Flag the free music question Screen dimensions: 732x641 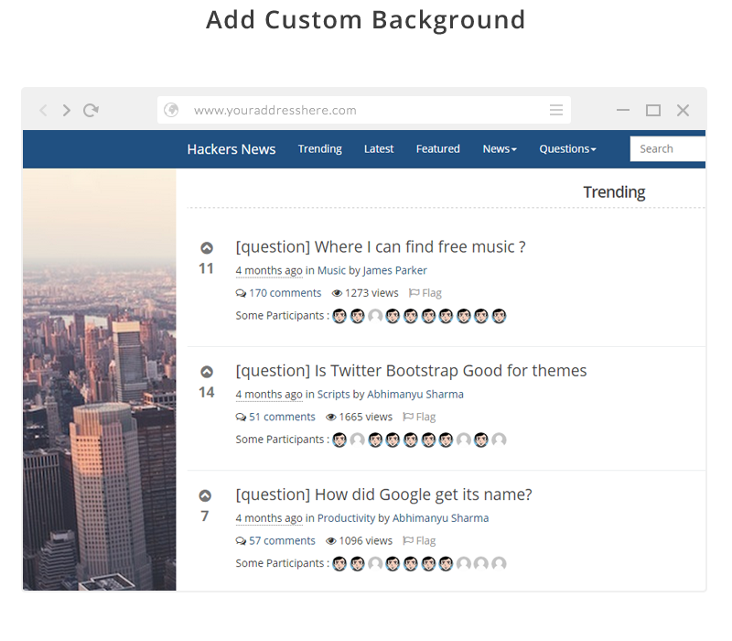tap(425, 293)
